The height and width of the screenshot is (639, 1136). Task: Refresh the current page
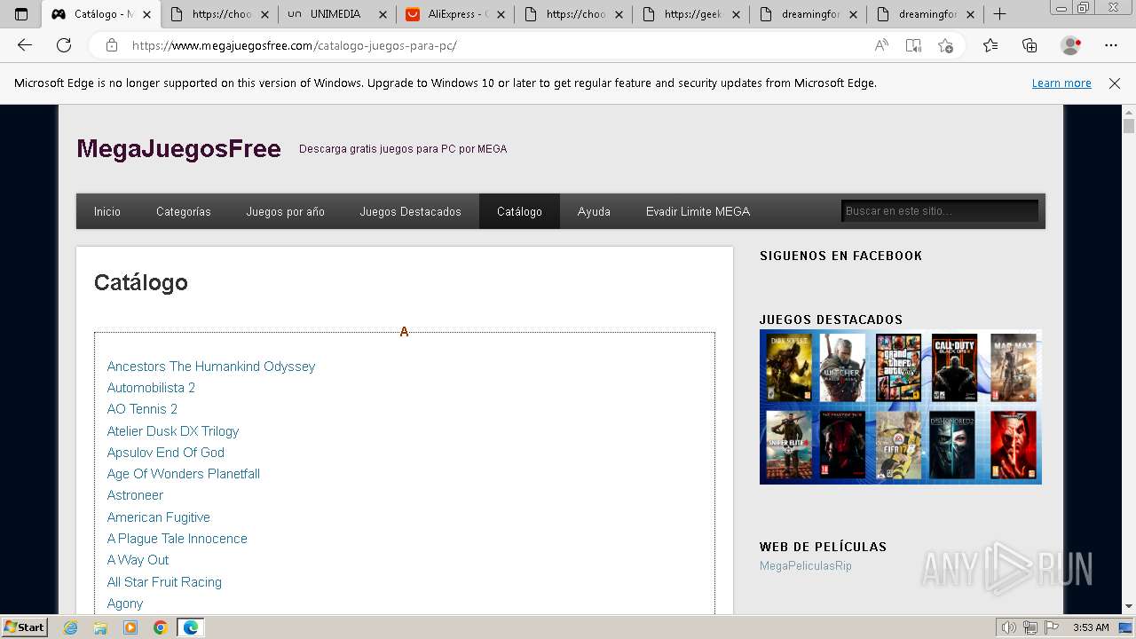coord(64,45)
